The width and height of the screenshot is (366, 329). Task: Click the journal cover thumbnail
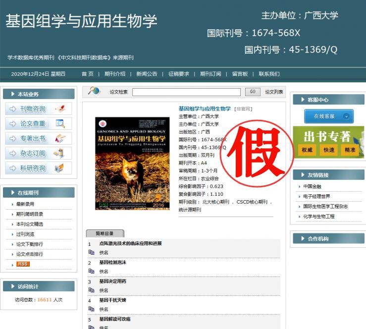coord(132,163)
